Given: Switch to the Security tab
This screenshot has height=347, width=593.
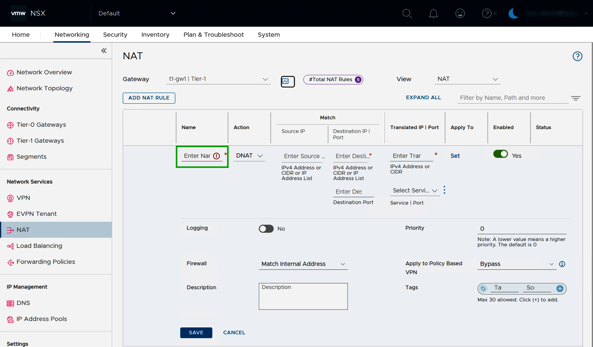Looking at the screenshot, I should click(x=115, y=35).
